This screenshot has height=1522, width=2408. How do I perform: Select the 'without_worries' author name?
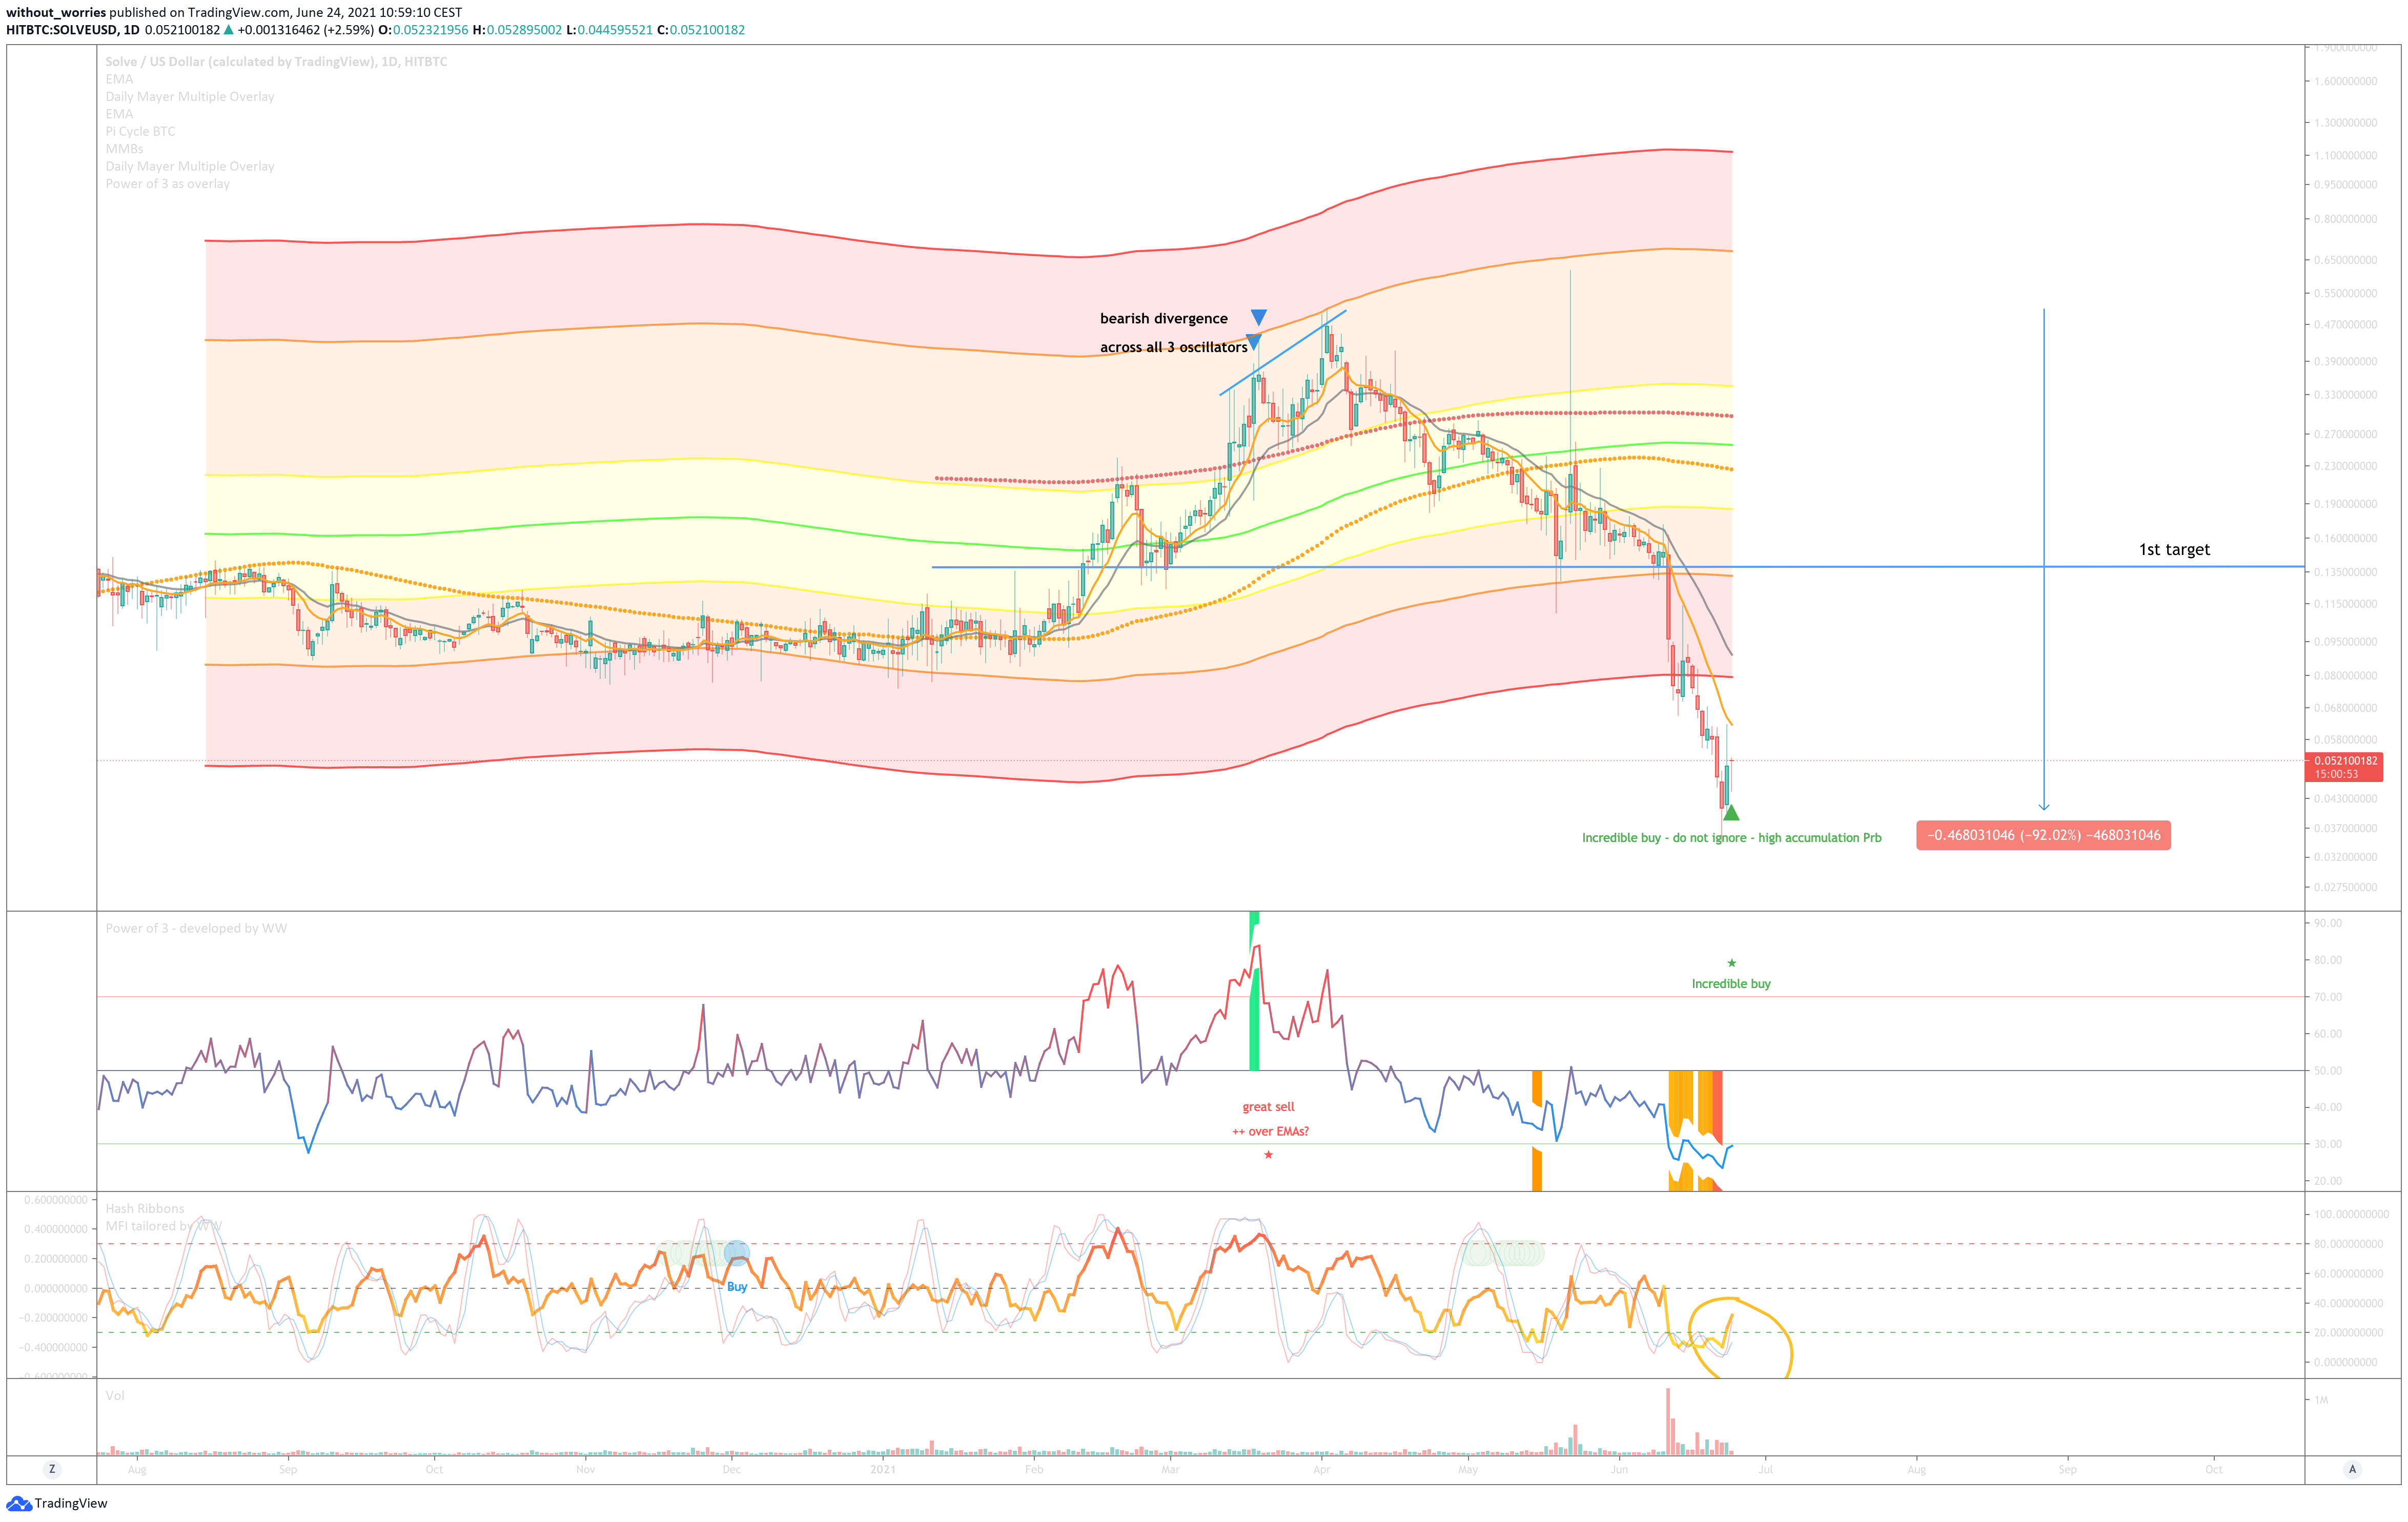[56, 12]
